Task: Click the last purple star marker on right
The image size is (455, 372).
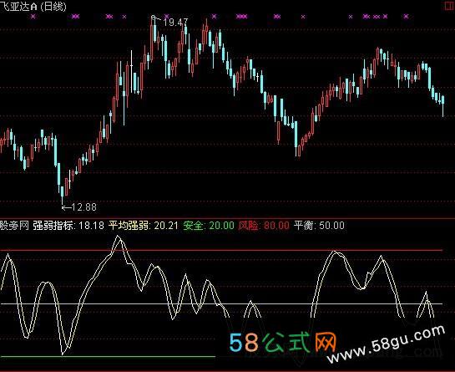Action: click(406, 16)
